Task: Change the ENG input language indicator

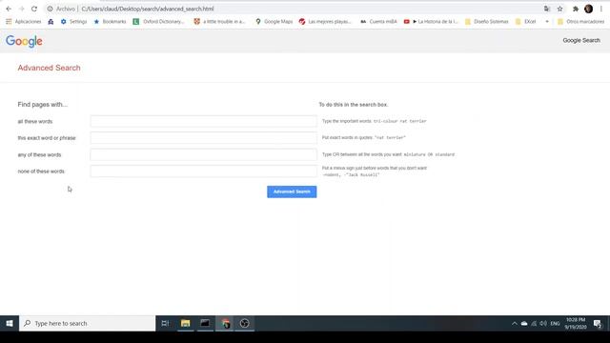Action: 555,324
